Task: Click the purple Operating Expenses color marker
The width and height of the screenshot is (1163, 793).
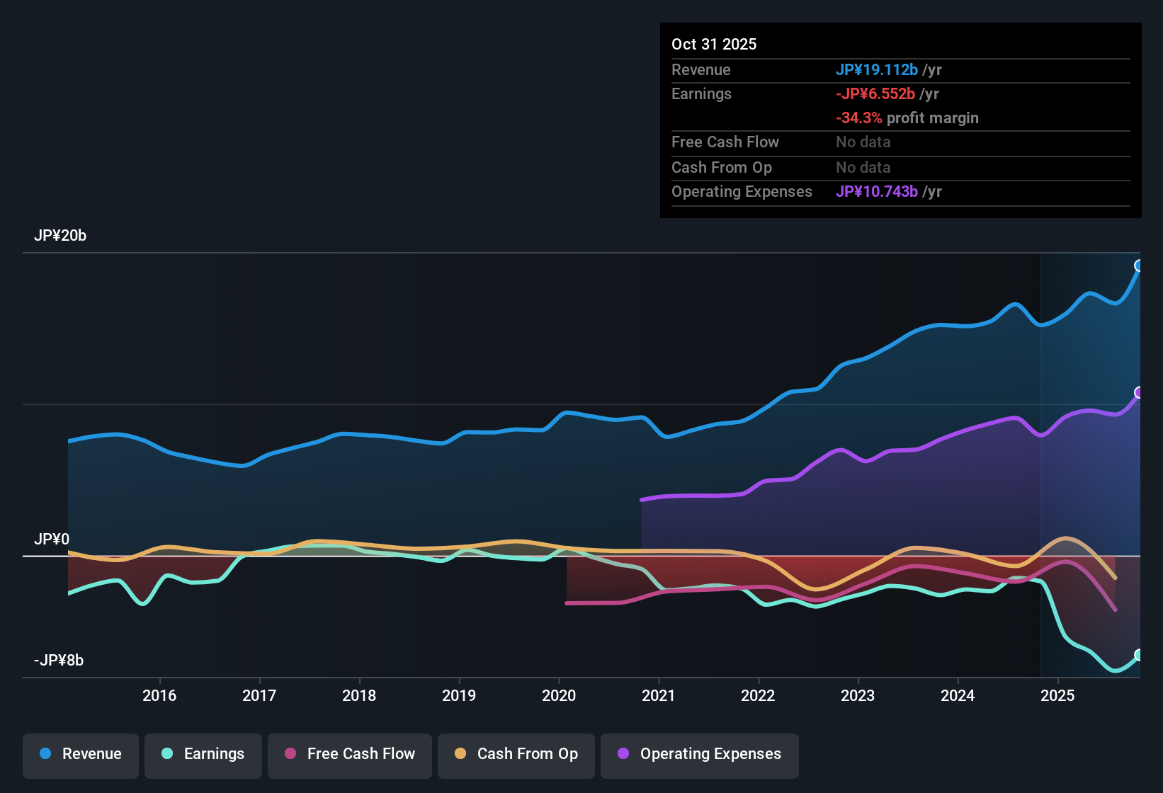Action: tap(623, 755)
